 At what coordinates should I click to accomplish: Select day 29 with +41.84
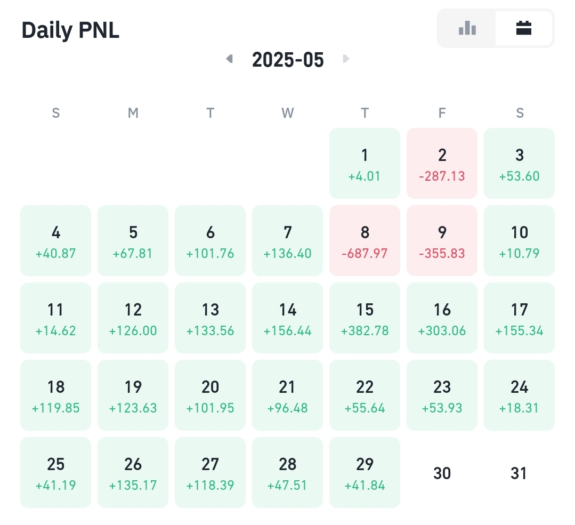(x=365, y=473)
